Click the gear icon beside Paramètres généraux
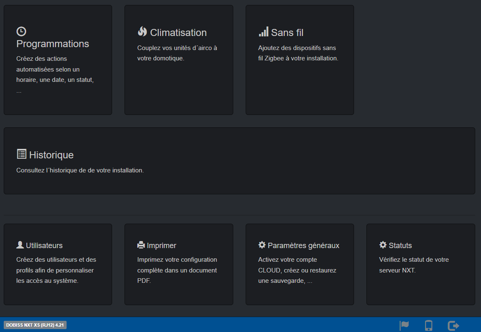This screenshot has width=481, height=332. [x=262, y=245]
